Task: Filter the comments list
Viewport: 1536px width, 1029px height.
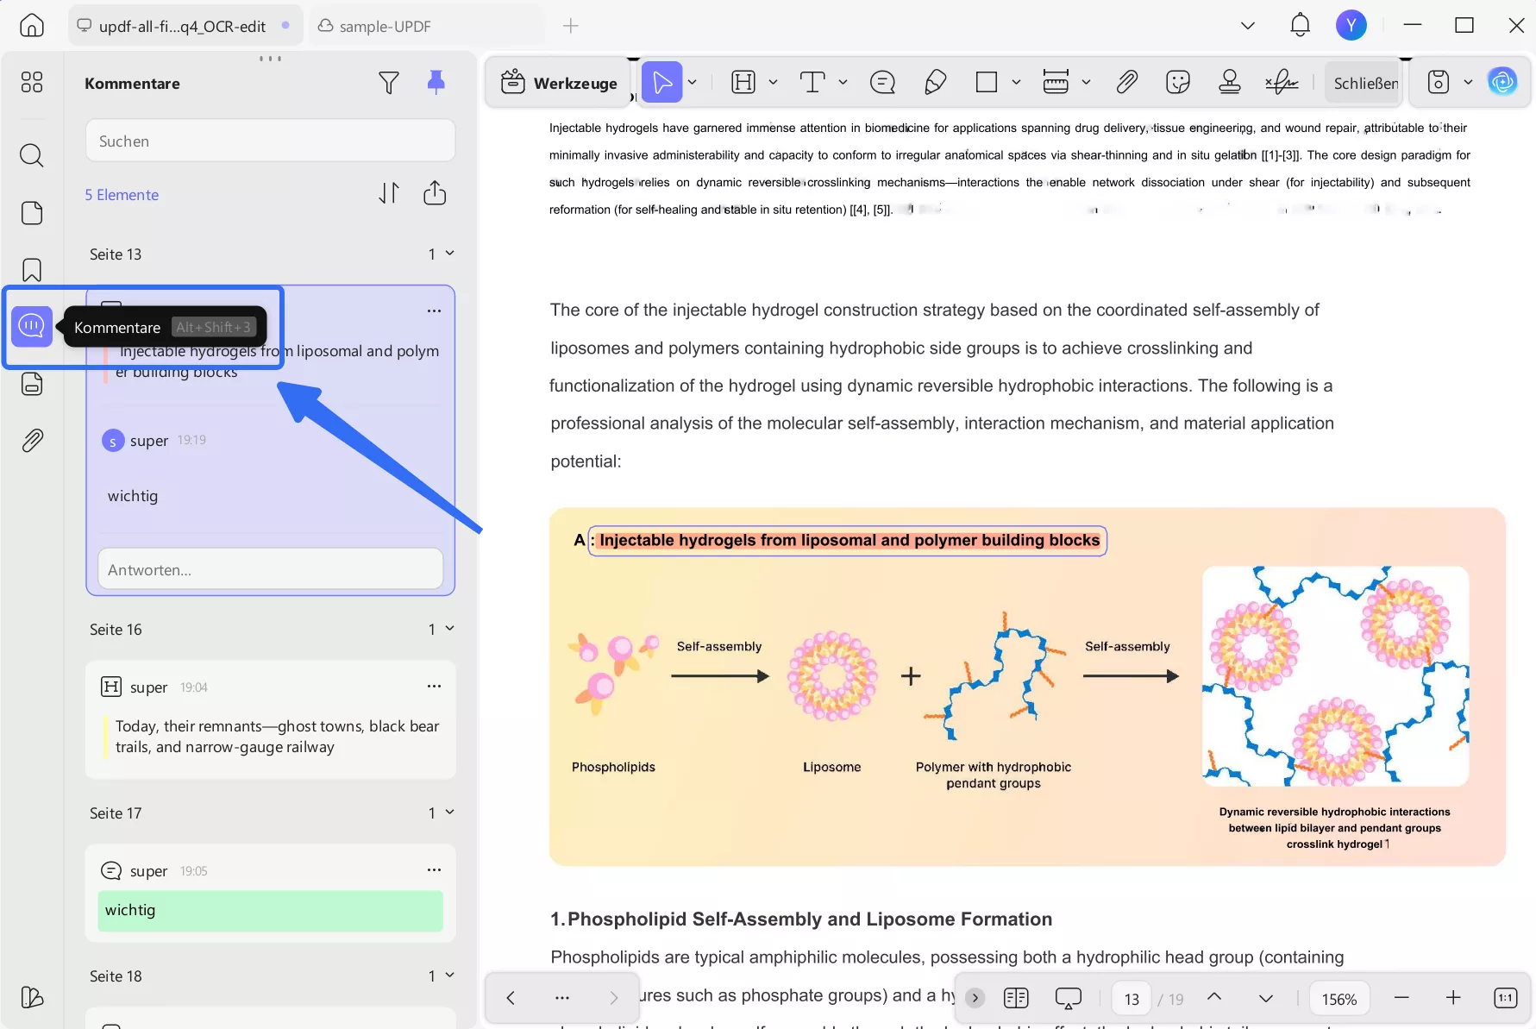Action: [389, 83]
